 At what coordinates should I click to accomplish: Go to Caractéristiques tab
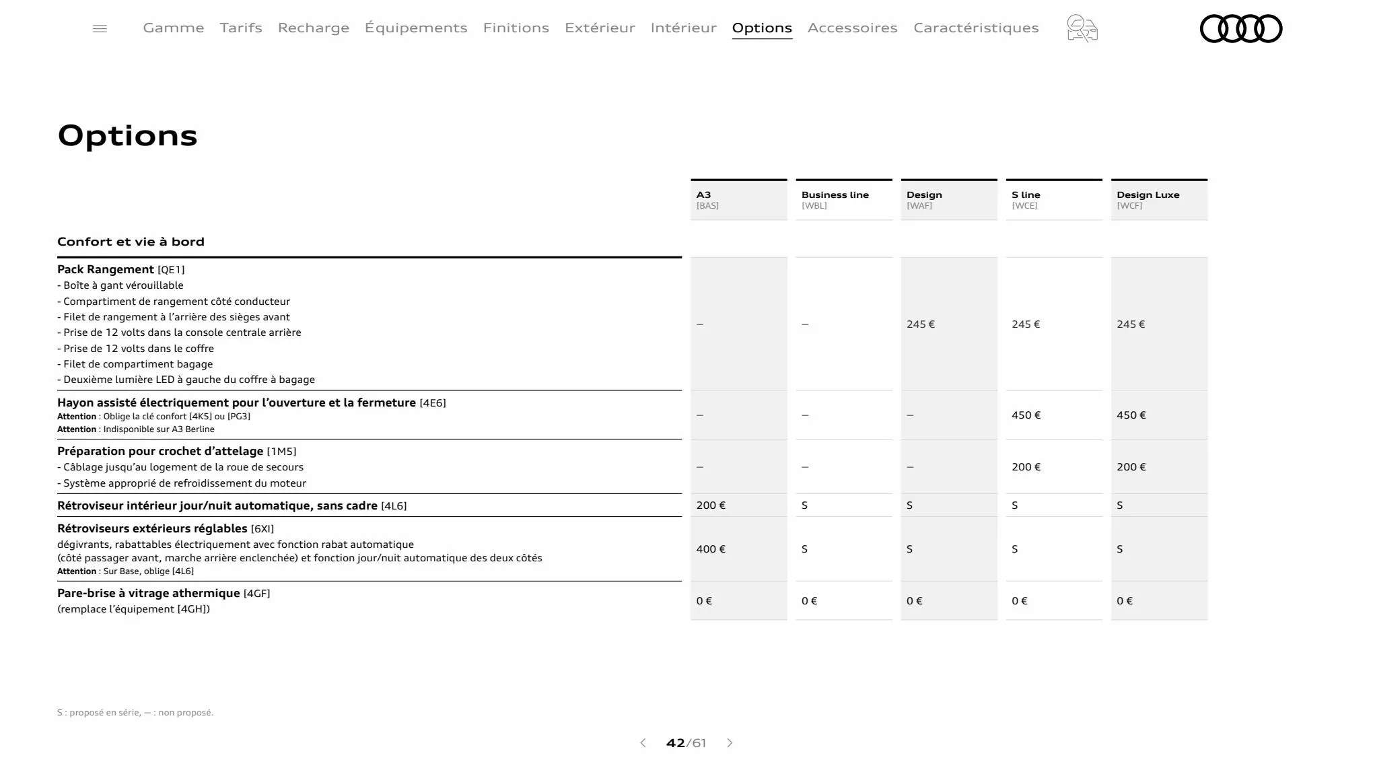click(976, 28)
